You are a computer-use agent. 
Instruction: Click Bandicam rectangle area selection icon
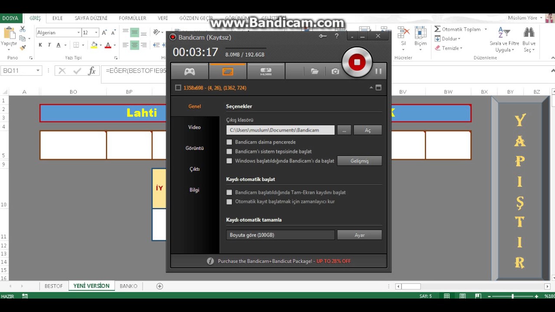click(178, 88)
